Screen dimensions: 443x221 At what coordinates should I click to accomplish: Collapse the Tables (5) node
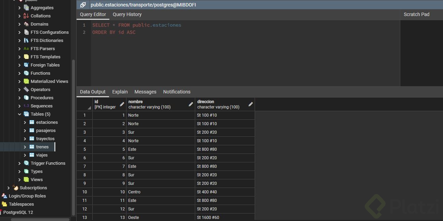click(19, 114)
